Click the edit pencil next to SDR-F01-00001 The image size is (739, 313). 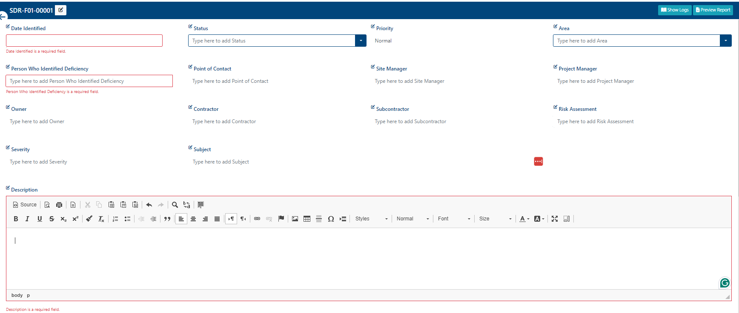coord(61,10)
